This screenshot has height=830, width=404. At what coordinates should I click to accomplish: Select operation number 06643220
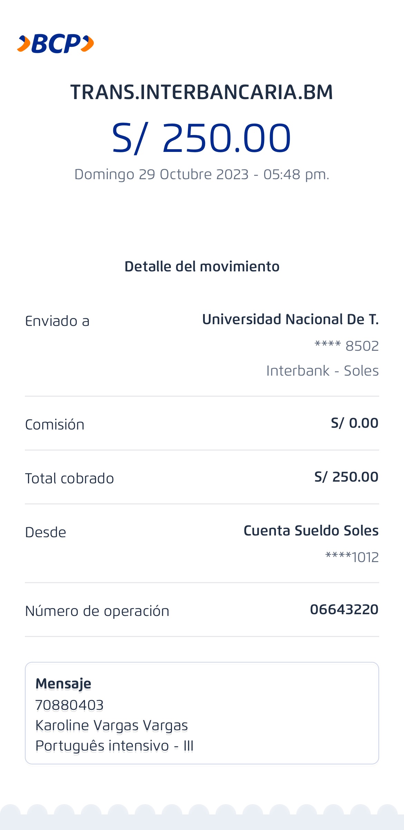point(344,610)
